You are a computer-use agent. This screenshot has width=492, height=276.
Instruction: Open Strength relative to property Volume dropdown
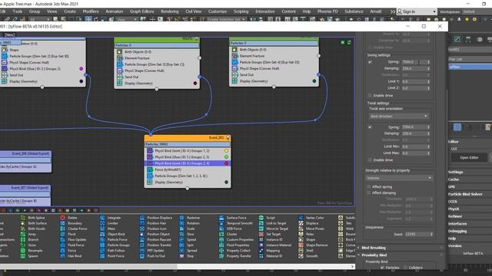coord(399,178)
